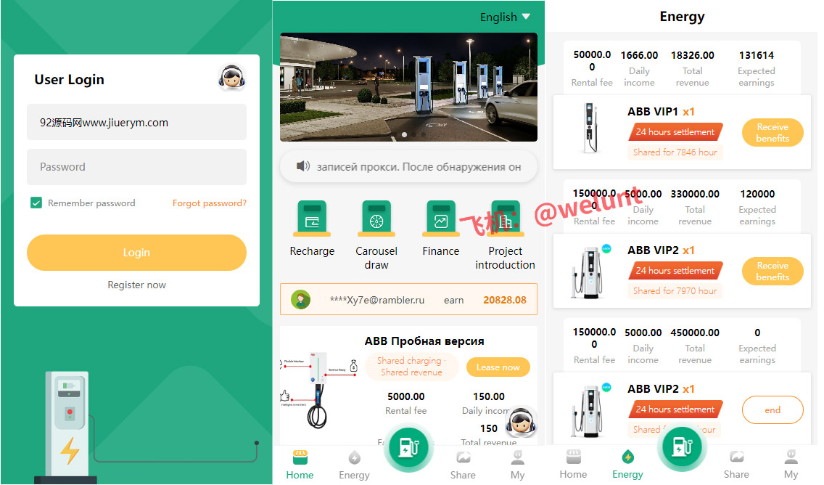Viewport: 824px width, 485px height.
Task: Click Shared for 7970 hour label
Action: coord(675,291)
